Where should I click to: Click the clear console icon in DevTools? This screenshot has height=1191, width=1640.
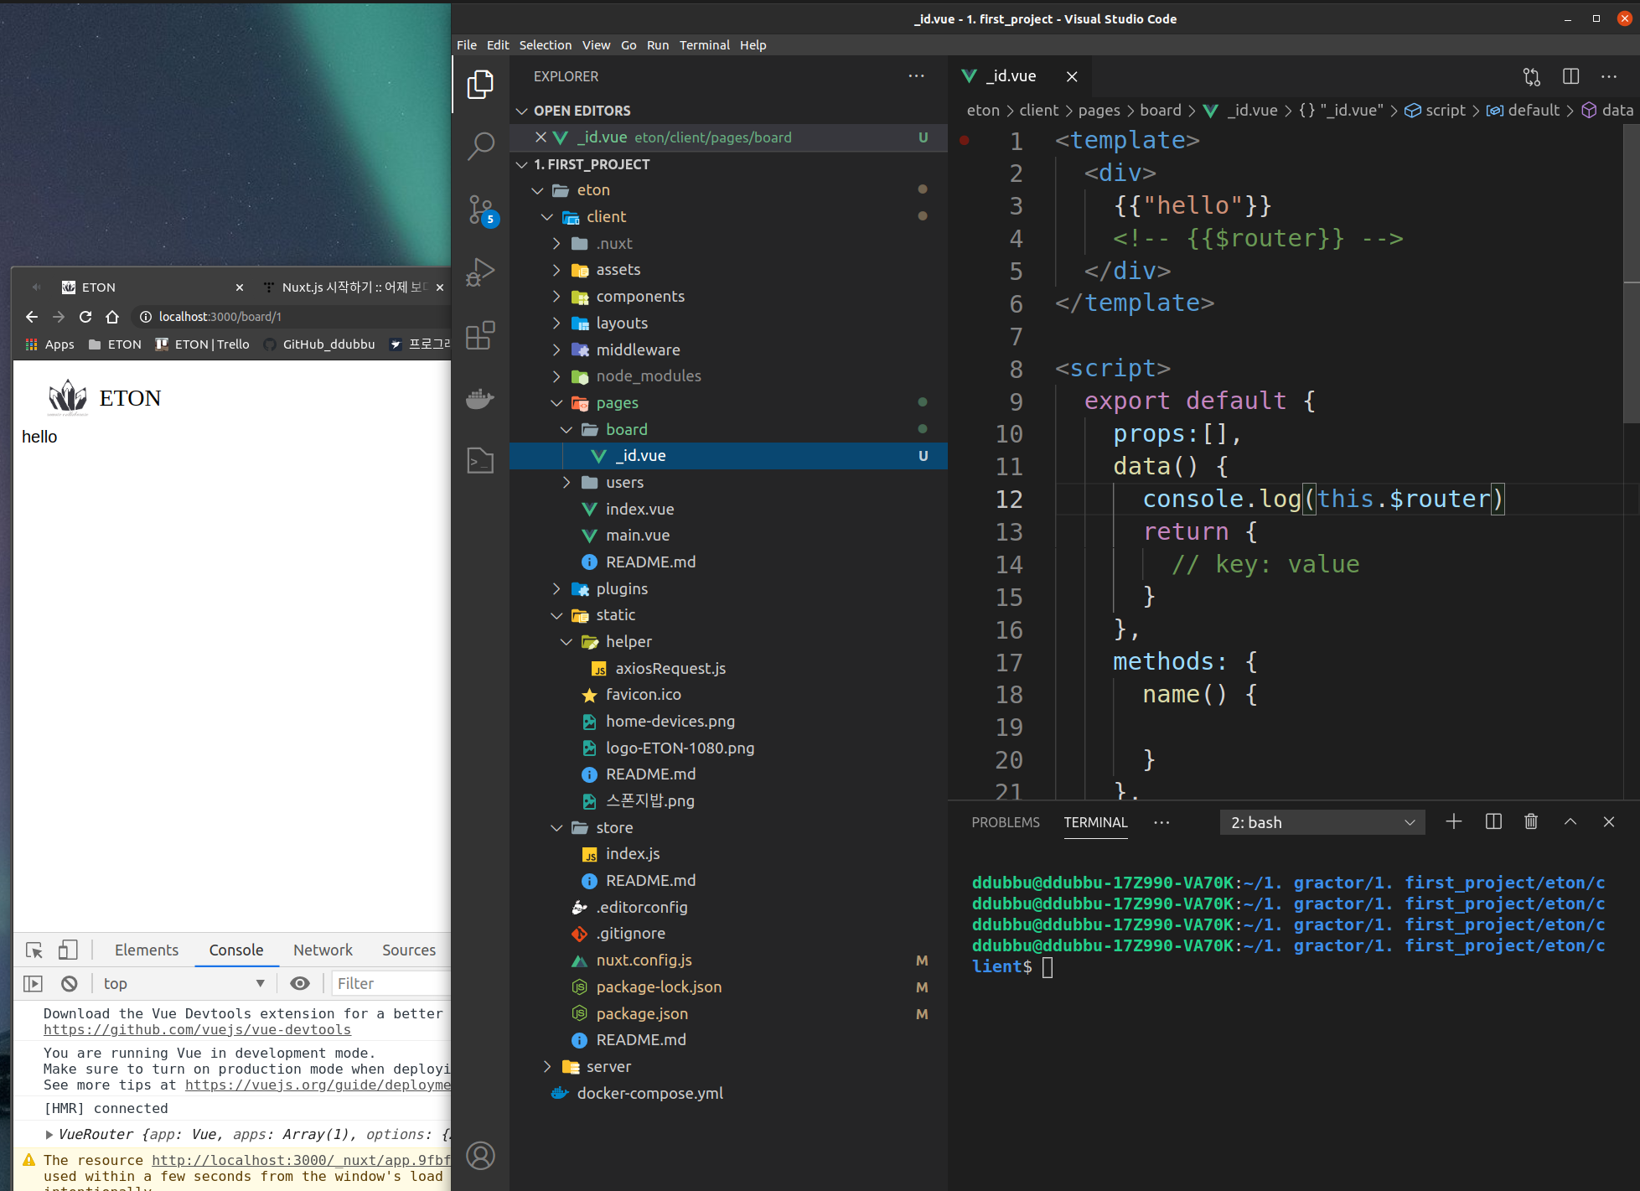coord(70,983)
